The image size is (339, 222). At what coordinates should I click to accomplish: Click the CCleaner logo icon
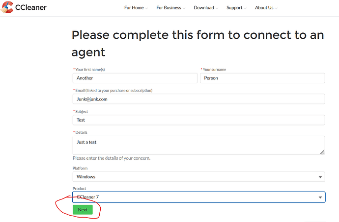coord(6,7)
